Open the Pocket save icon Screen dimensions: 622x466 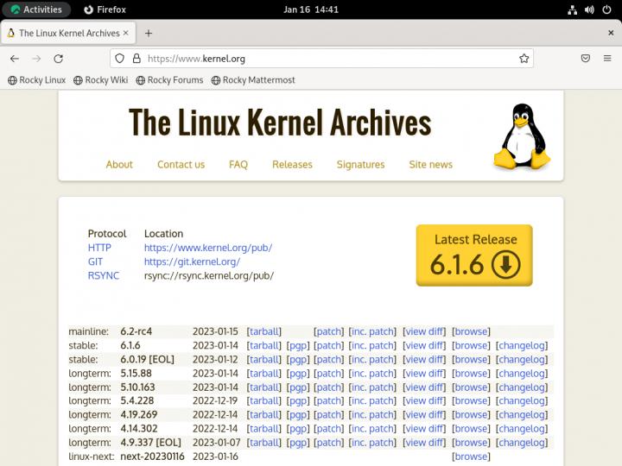(x=585, y=59)
